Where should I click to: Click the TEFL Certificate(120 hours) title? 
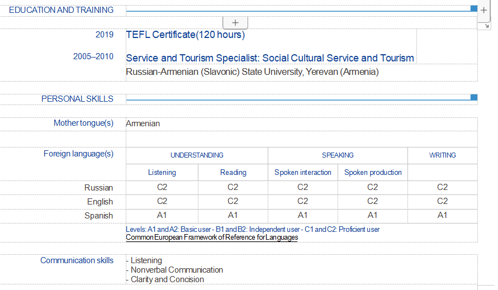(186, 35)
